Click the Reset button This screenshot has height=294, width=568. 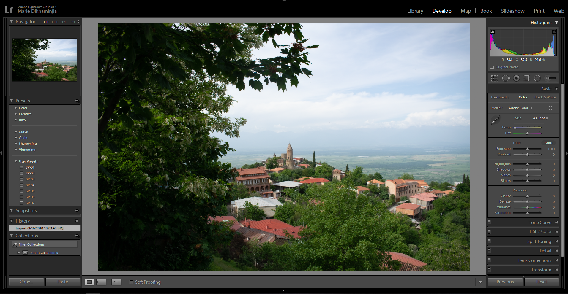pyautogui.click(x=541, y=282)
